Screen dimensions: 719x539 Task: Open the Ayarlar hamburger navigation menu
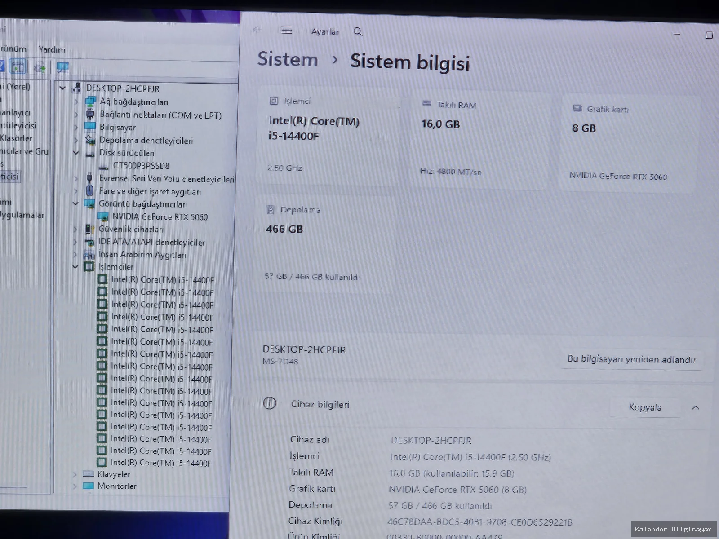tap(287, 31)
